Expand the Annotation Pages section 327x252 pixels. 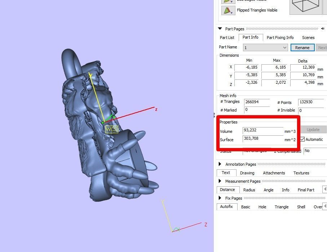click(x=220, y=164)
